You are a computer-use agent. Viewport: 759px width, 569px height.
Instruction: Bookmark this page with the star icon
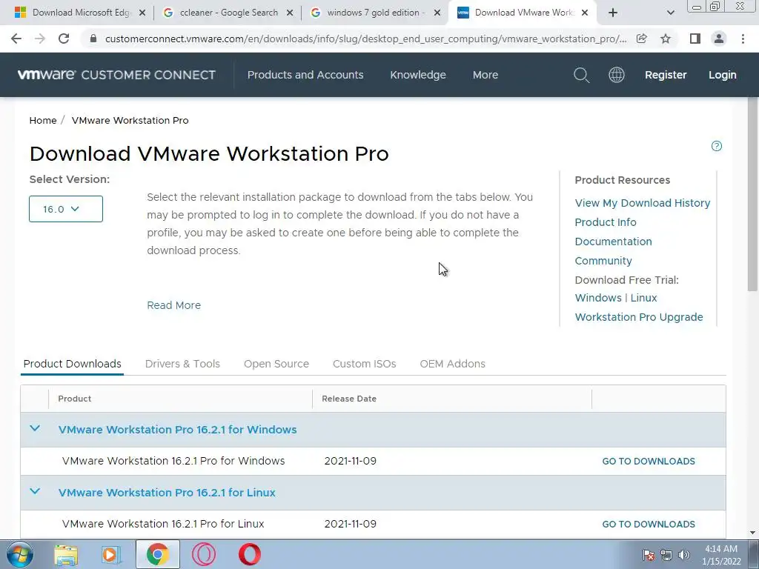coord(666,39)
